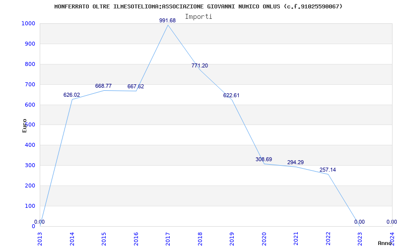Click the 2019 x-axis tick label

[x=232, y=239]
